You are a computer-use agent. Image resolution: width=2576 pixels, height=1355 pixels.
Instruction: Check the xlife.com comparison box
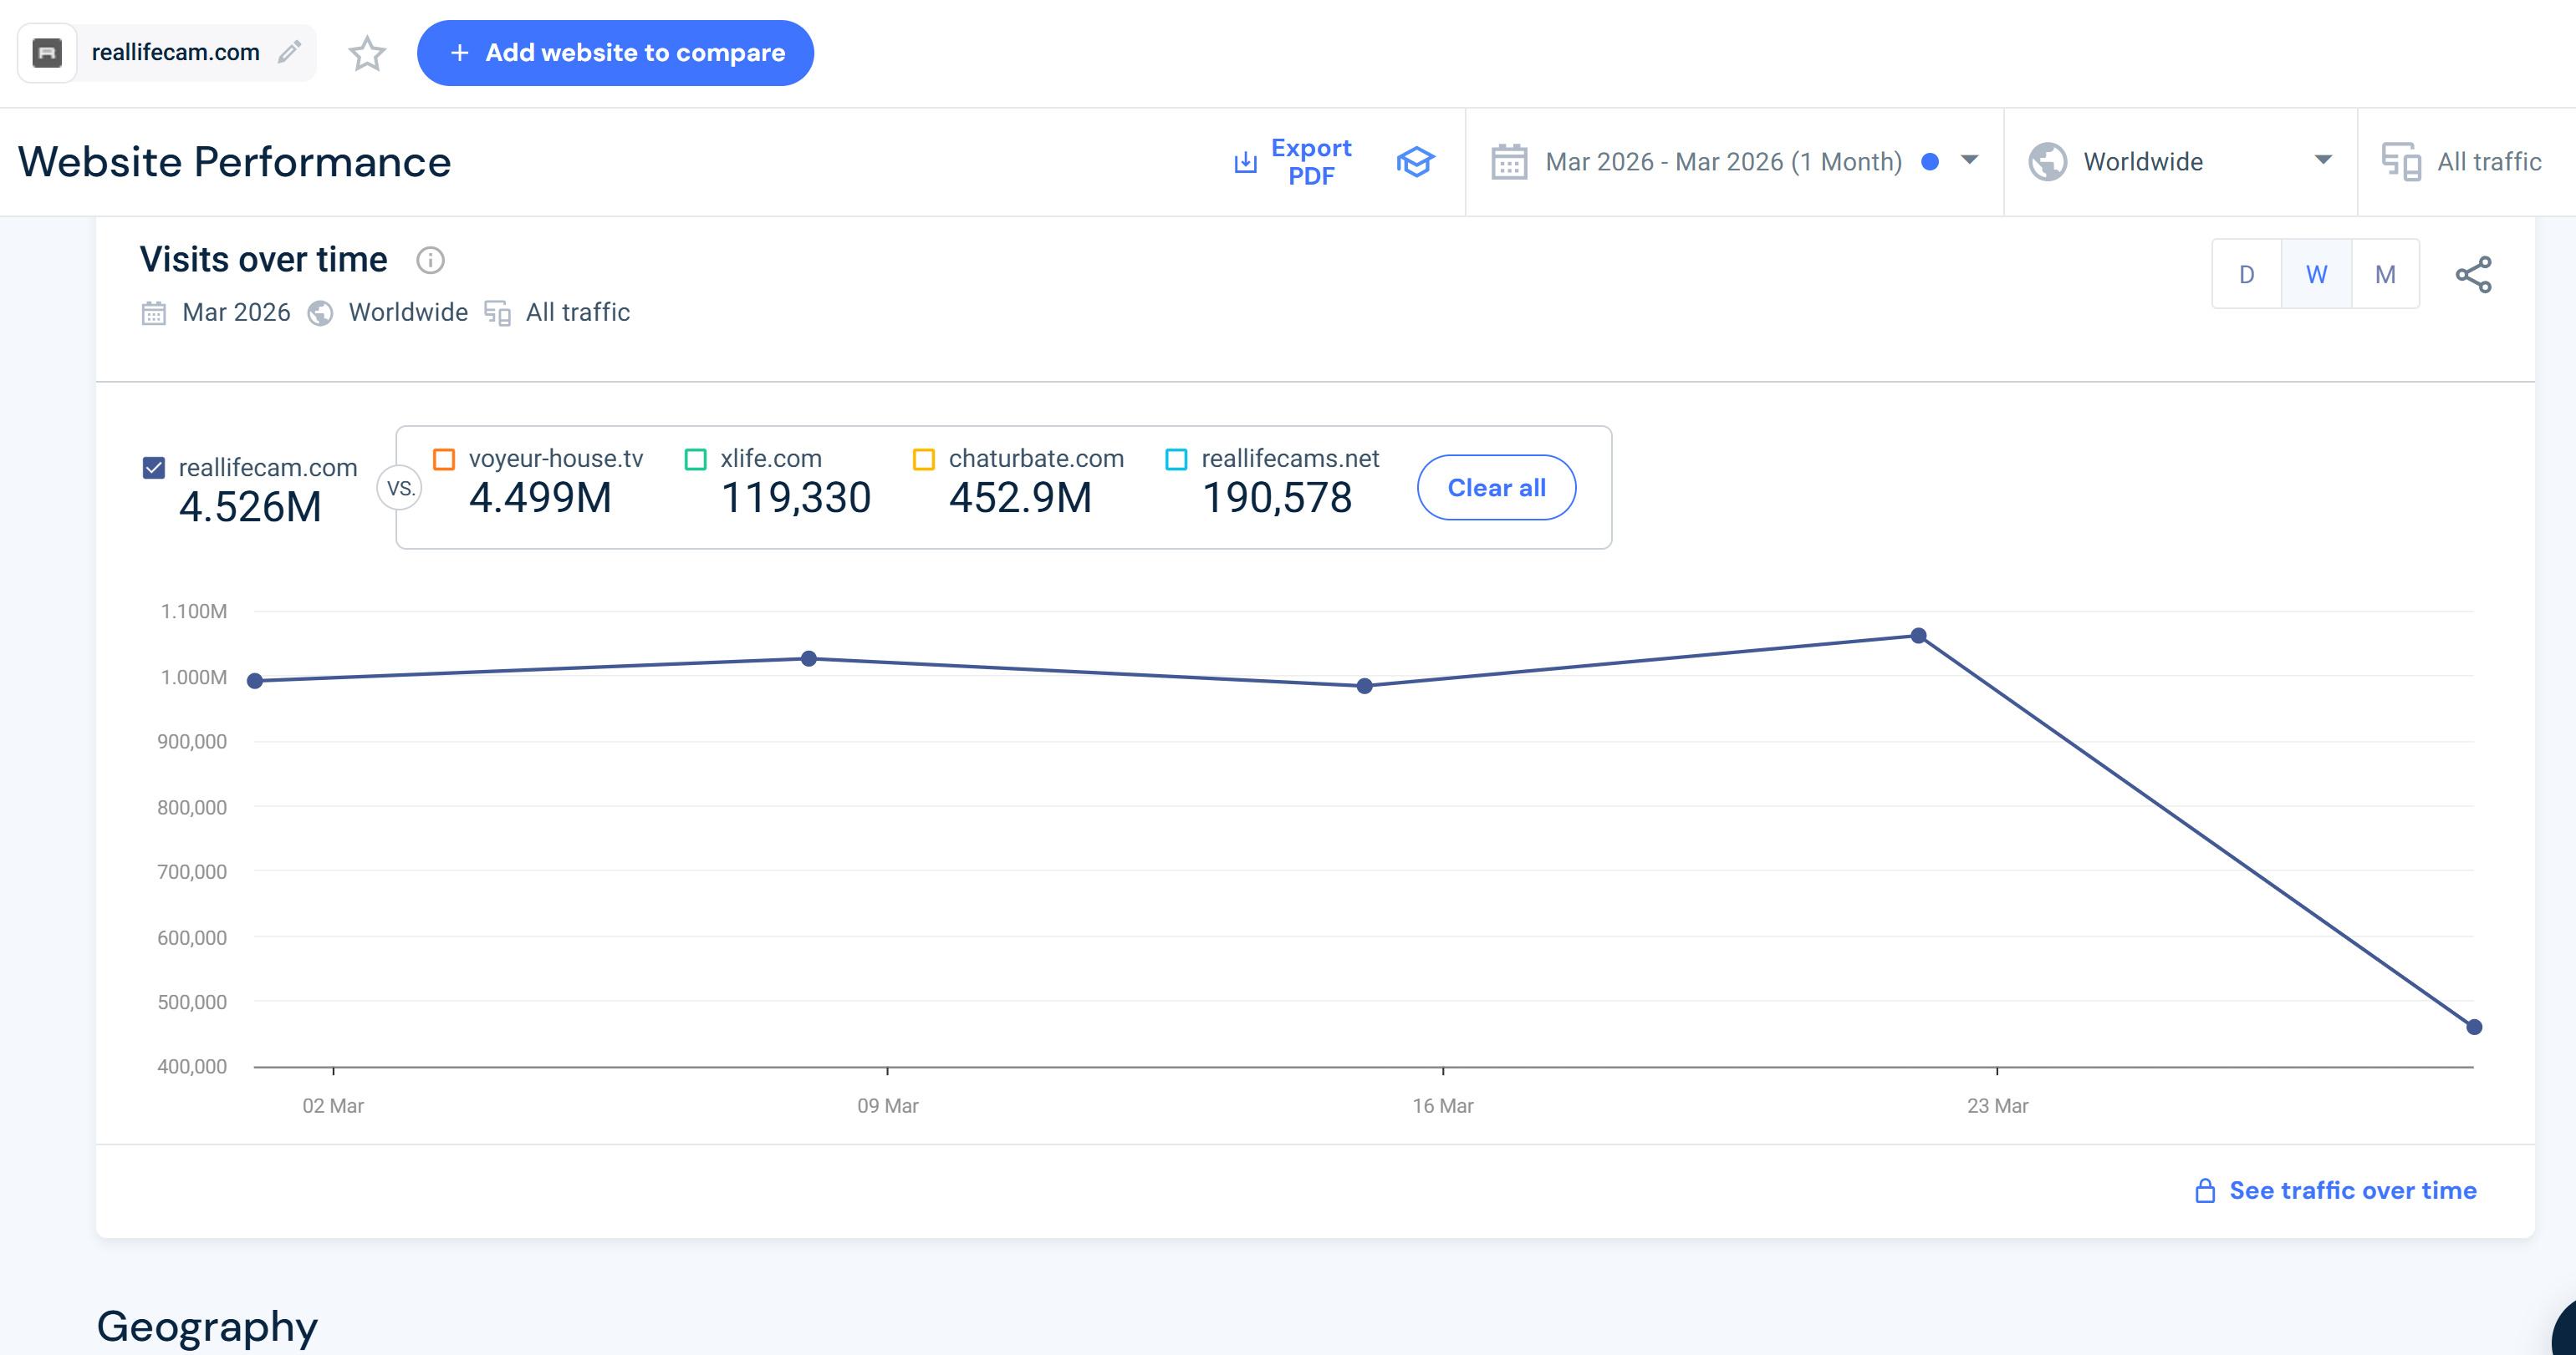click(x=696, y=459)
